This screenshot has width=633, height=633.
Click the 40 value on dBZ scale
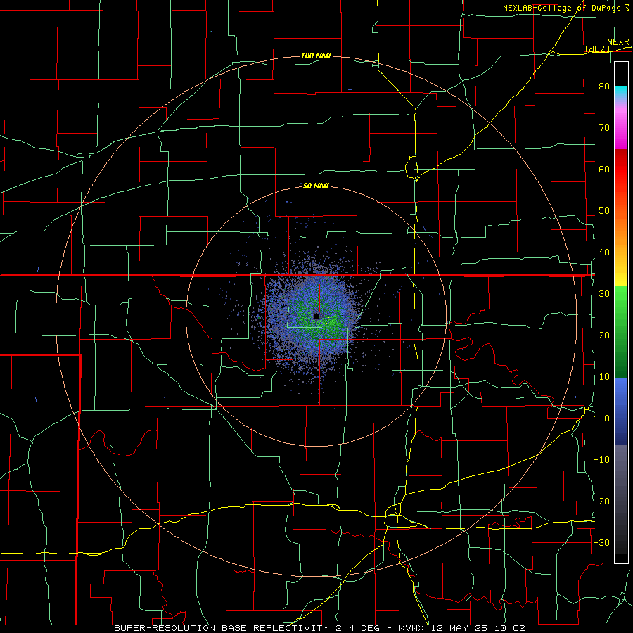click(604, 252)
